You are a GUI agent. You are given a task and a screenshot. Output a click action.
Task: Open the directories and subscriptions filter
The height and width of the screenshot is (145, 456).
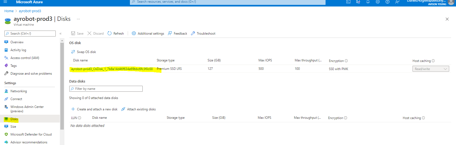(x=358, y=2)
